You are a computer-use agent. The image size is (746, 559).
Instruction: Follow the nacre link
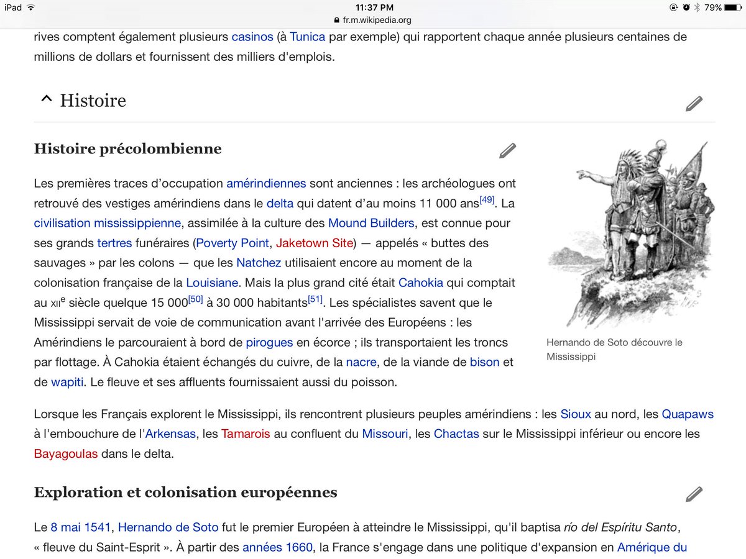click(361, 362)
